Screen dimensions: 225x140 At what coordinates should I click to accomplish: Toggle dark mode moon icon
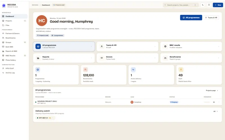point(203,5)
